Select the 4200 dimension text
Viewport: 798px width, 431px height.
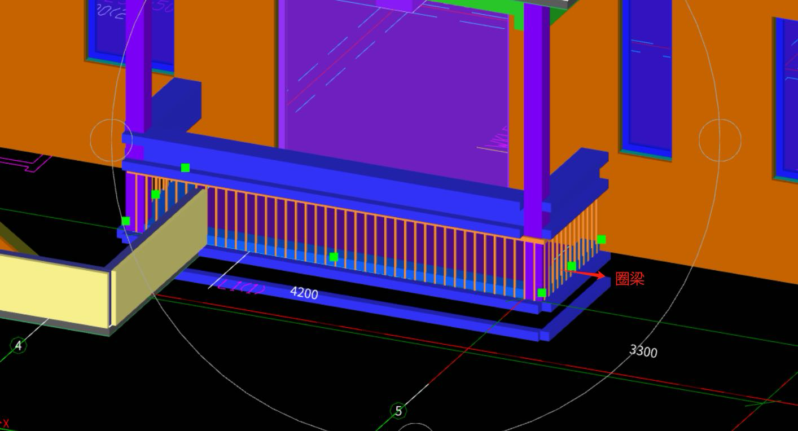[304, 292]
